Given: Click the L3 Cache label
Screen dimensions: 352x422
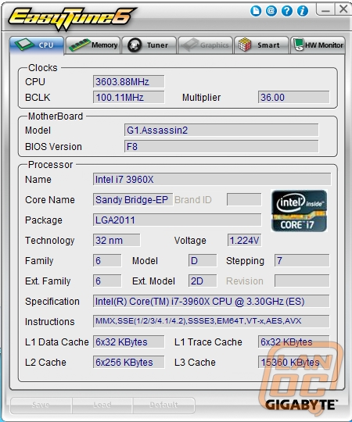Looking at the screenshot, I should click(195, 363).
